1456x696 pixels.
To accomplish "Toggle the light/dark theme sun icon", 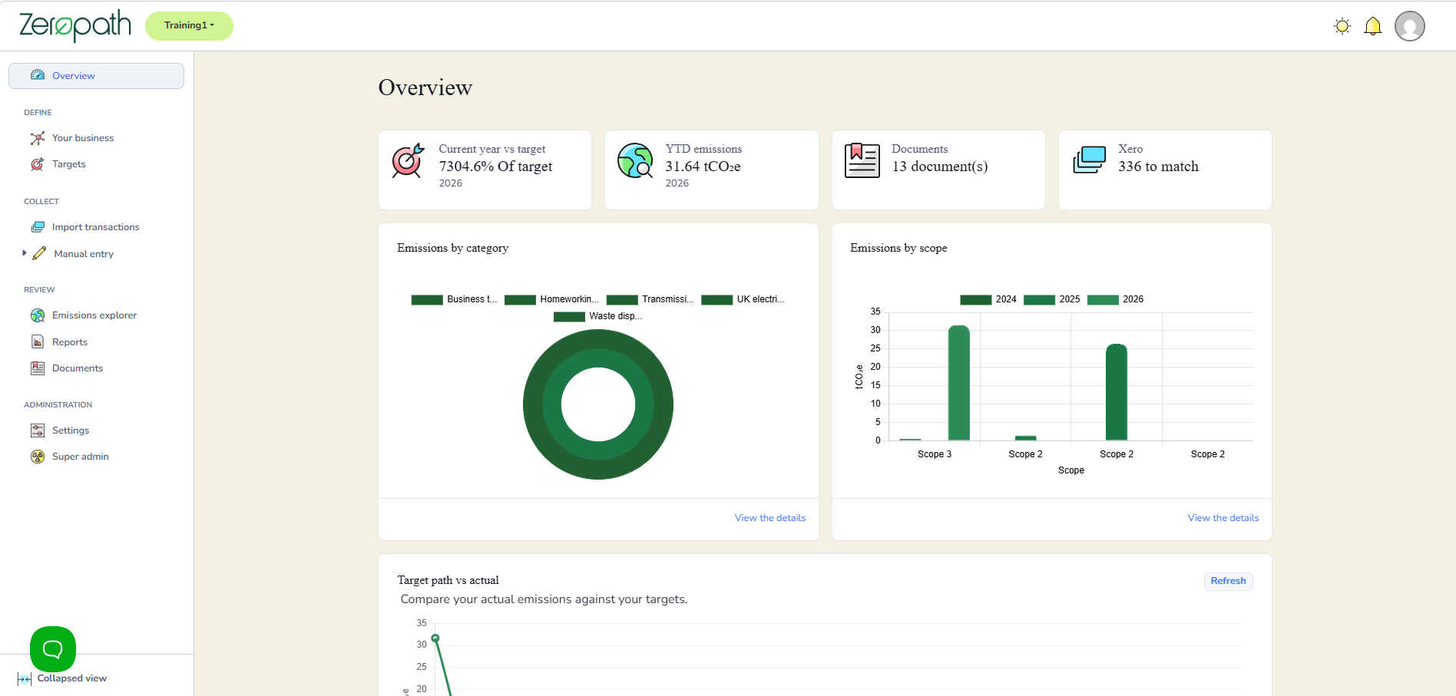I will click(1342, 26).
